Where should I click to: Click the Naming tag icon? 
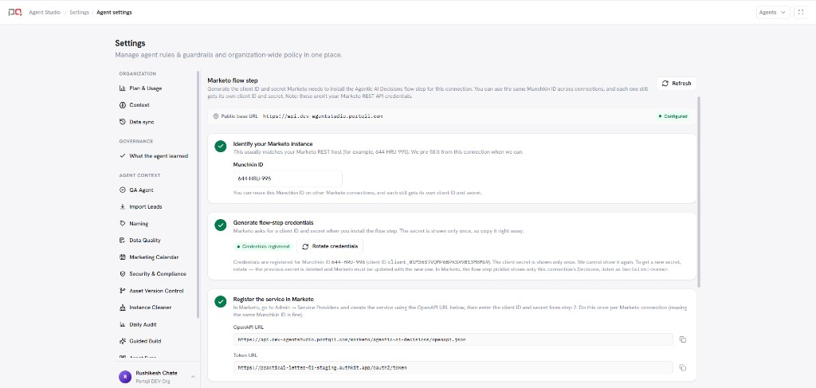coord(122,224)
